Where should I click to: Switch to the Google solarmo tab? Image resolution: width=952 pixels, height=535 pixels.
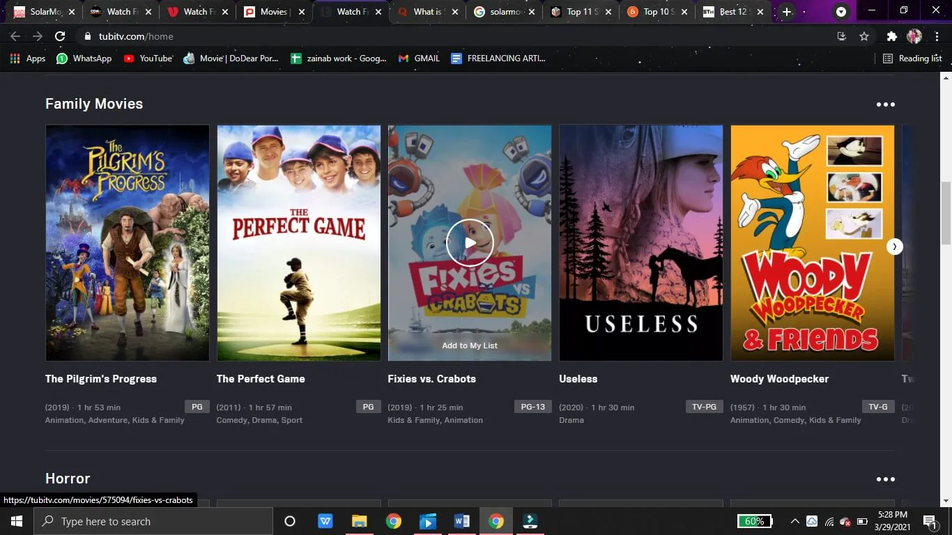tap(503, 12)
